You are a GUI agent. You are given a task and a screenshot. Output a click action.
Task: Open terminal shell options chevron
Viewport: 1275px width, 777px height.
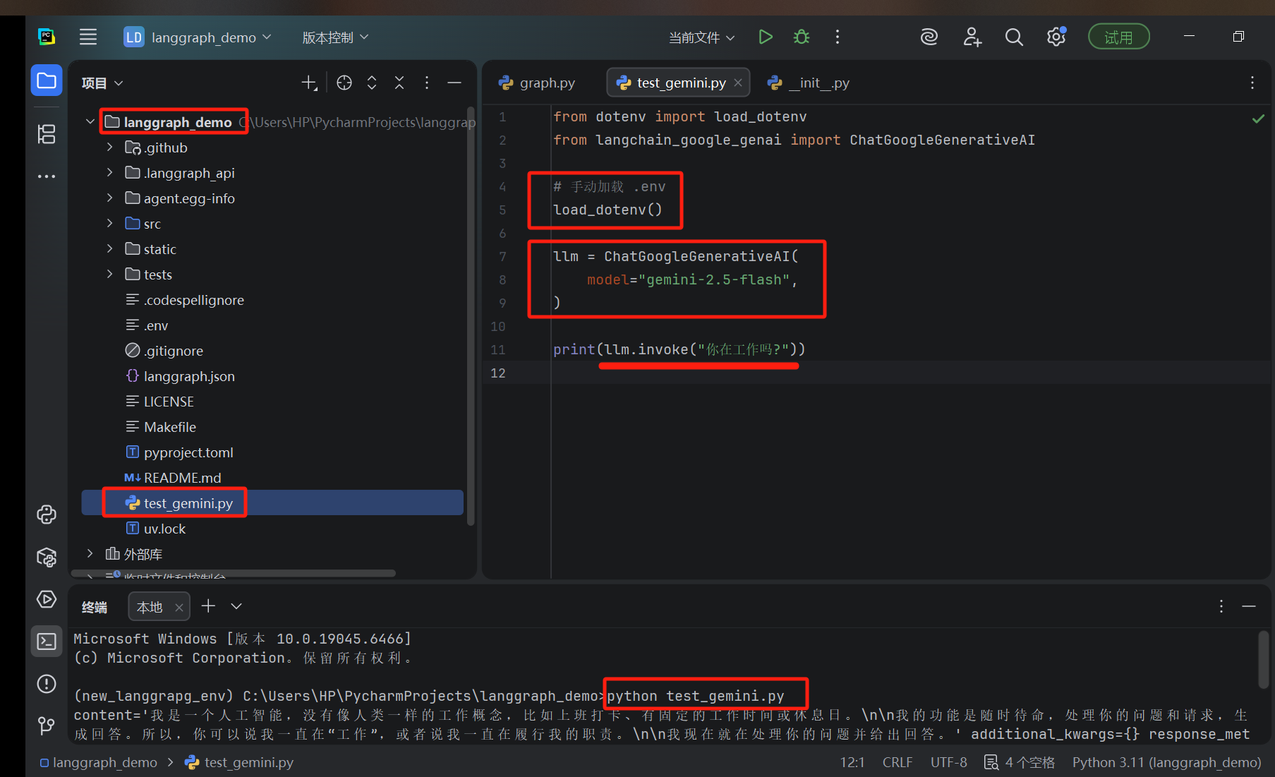tap(236, 606)
